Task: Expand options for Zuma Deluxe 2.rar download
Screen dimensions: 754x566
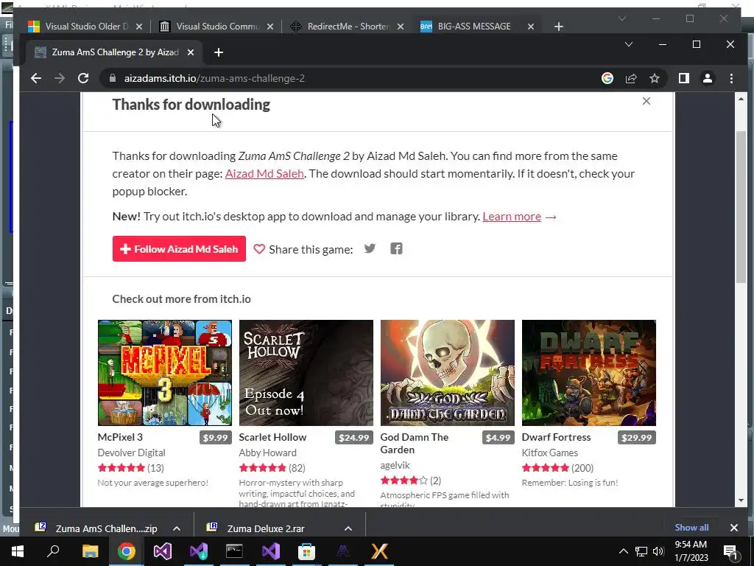Action: click(x=348, y=528)
